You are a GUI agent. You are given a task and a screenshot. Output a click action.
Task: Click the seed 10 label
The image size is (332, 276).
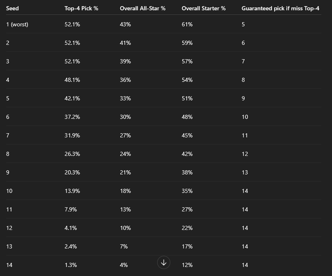click(9, 191)
